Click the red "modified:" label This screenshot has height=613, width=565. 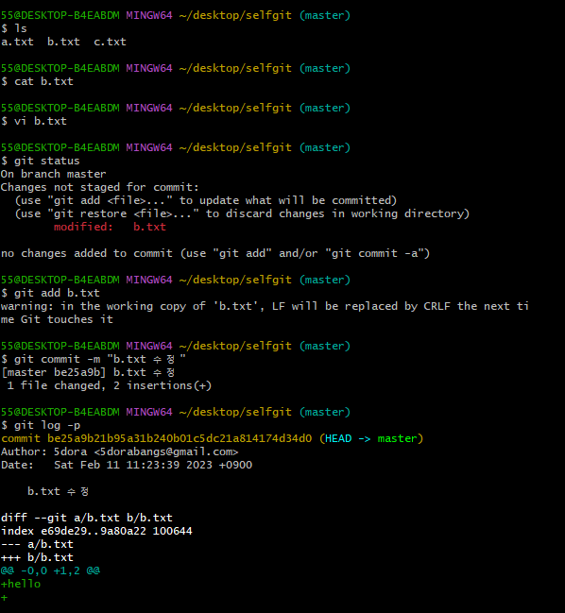point(83,227)
